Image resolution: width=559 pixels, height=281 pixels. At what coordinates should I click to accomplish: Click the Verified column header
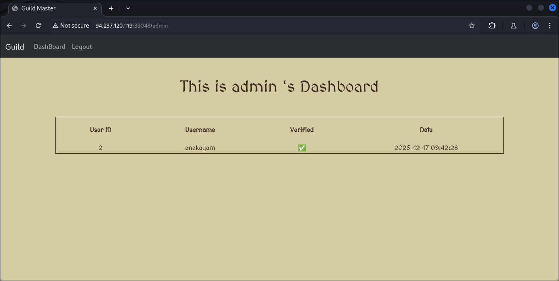302,130
